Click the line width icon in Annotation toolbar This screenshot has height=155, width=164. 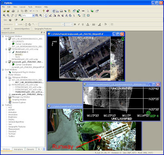[93, 24]
